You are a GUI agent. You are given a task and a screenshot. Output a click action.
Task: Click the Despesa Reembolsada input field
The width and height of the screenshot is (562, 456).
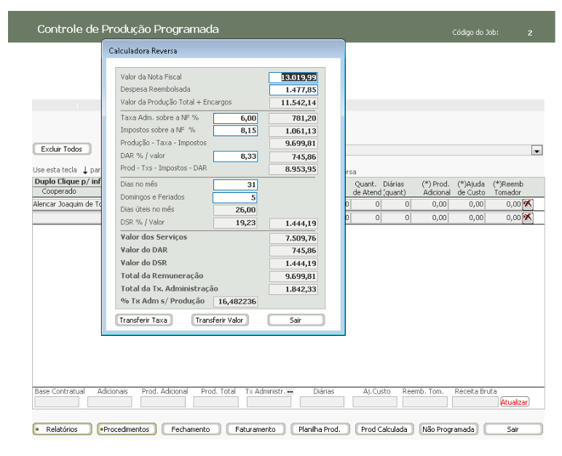[x=293, y=90]
